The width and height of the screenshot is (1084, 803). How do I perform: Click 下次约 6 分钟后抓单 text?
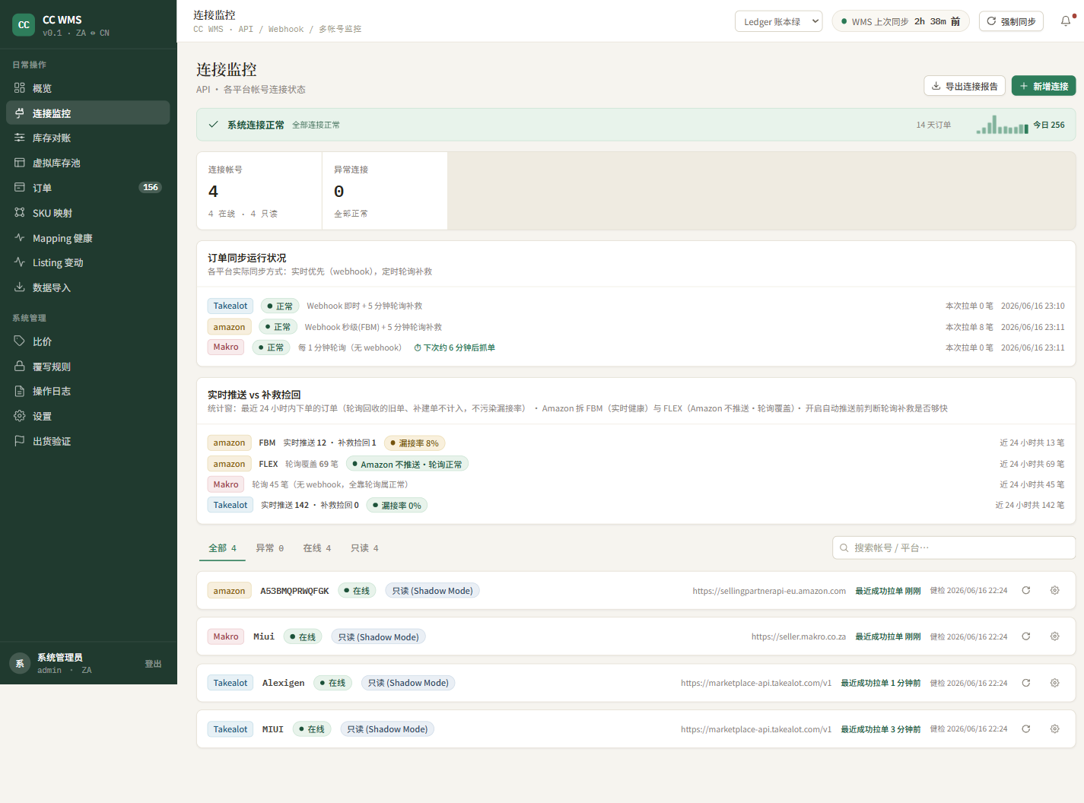[x=454, y=348]
